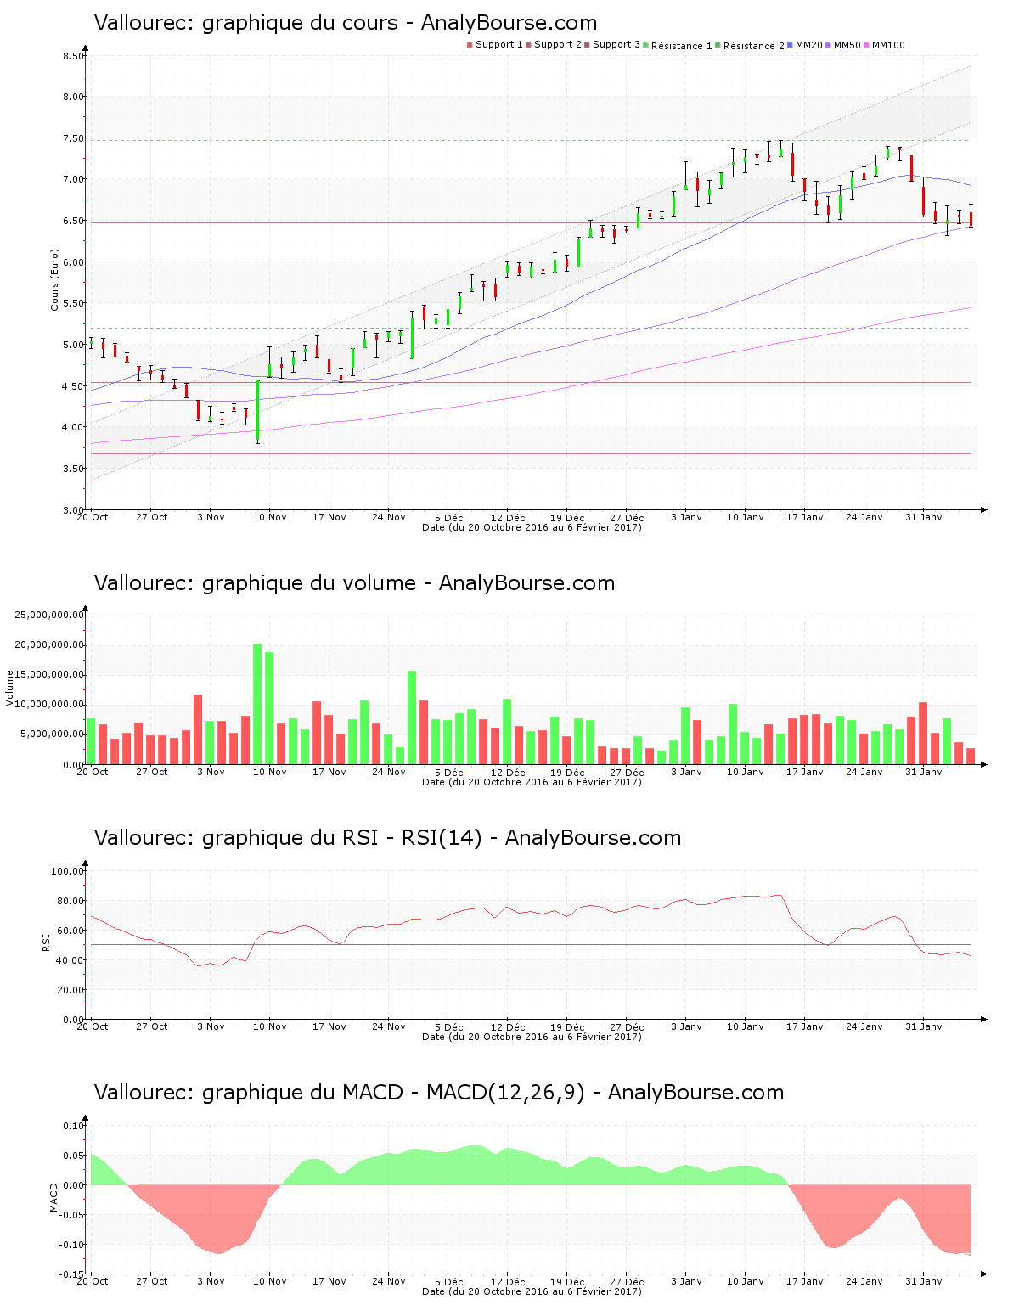
Task: Select the MM100 legend label
Action: click(x=888, y=45)
